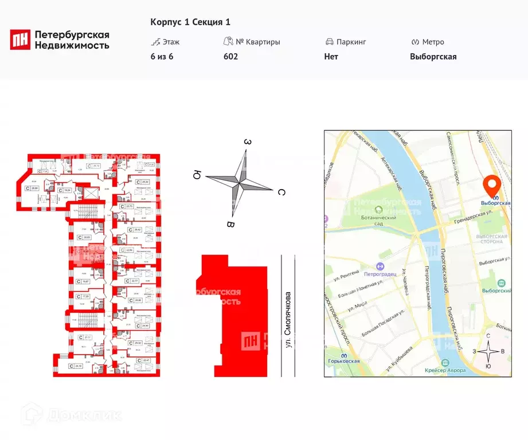The width and height of the screenshot is (528, 440).
Task: Click the Выборгская ул. label on map
Action: click(x=495, y=261)
